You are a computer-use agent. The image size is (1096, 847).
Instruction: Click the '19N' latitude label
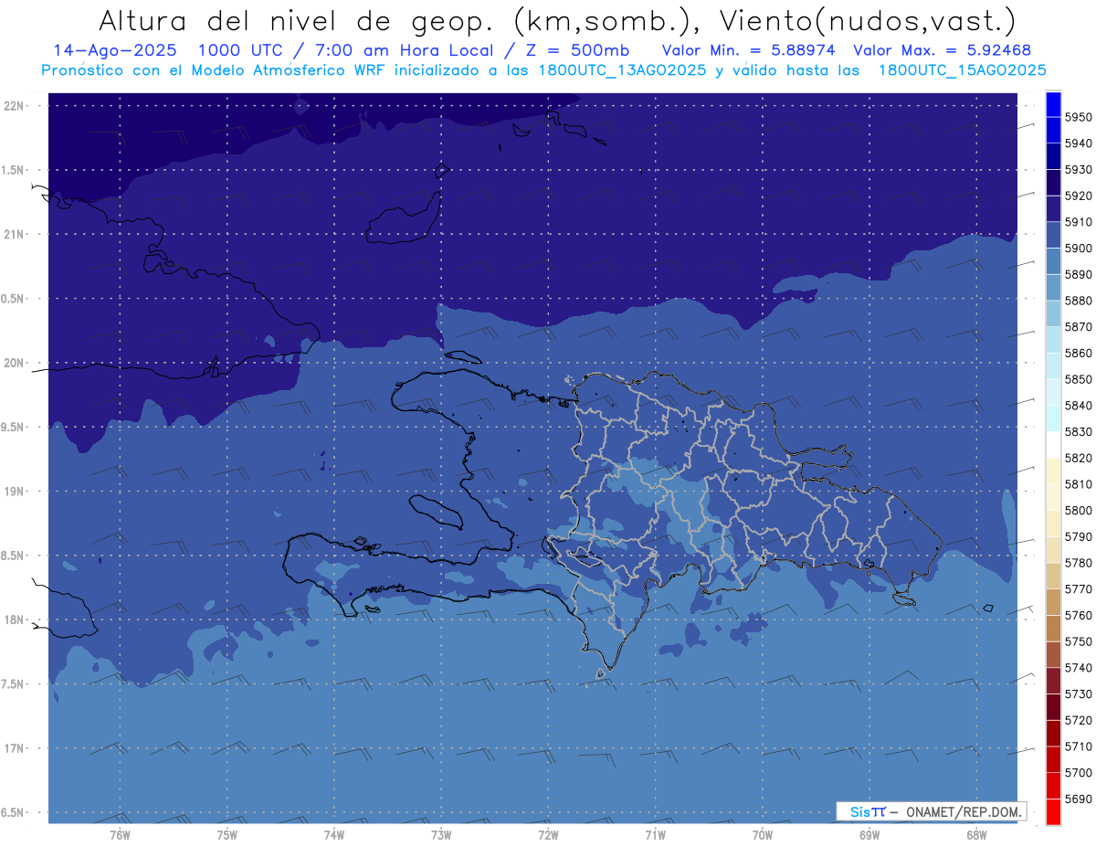pos(14,492)
